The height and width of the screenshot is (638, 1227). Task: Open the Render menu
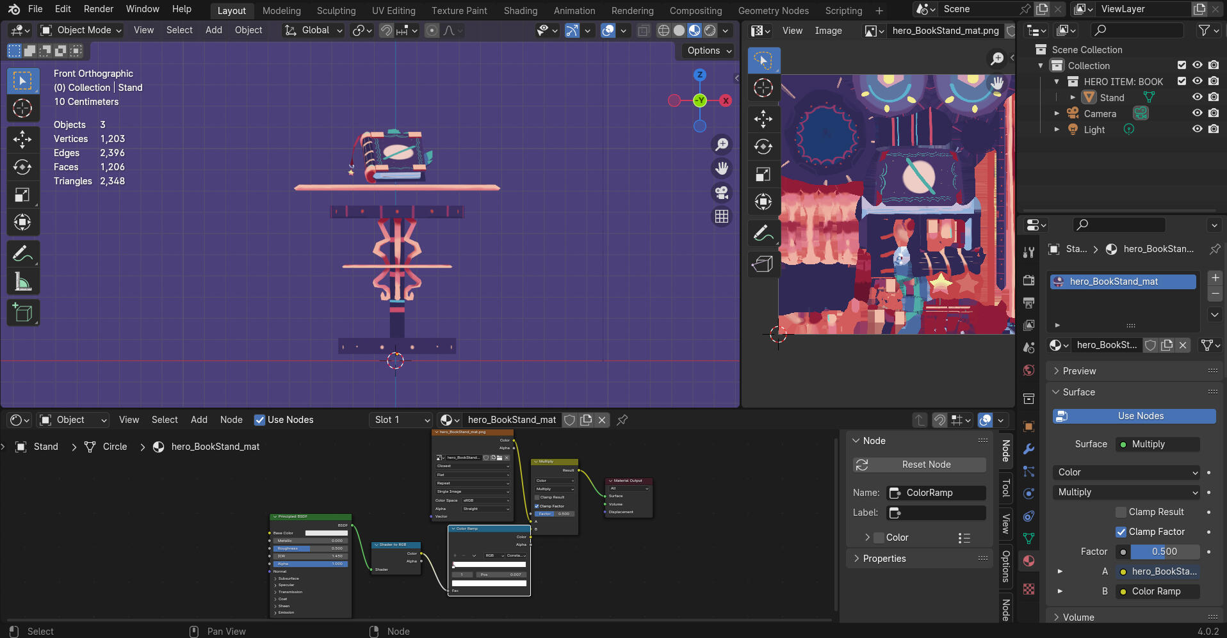[98, 9]
